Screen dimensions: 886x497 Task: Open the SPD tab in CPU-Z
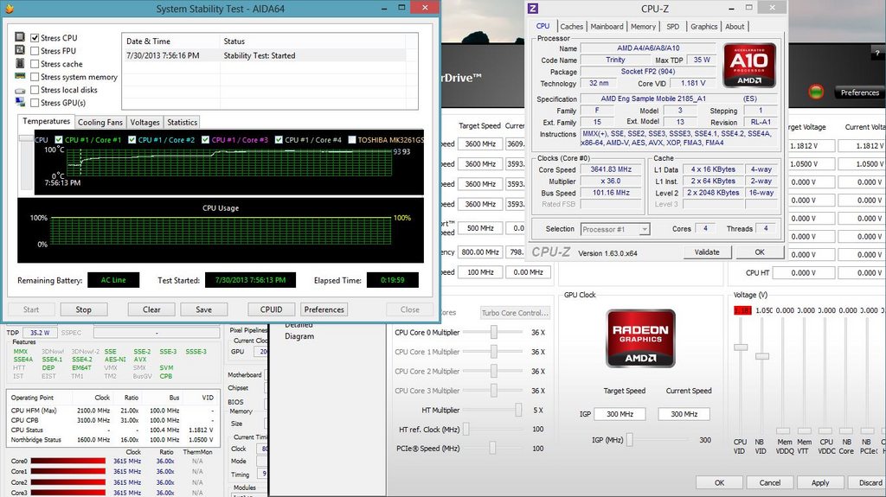pyautogui.click(x=672, y=27)
